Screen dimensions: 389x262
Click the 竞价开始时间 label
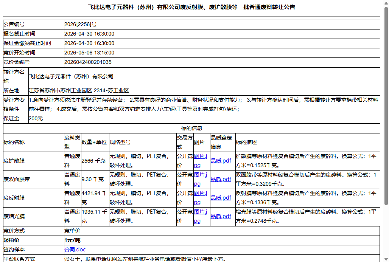pos(19,53)
